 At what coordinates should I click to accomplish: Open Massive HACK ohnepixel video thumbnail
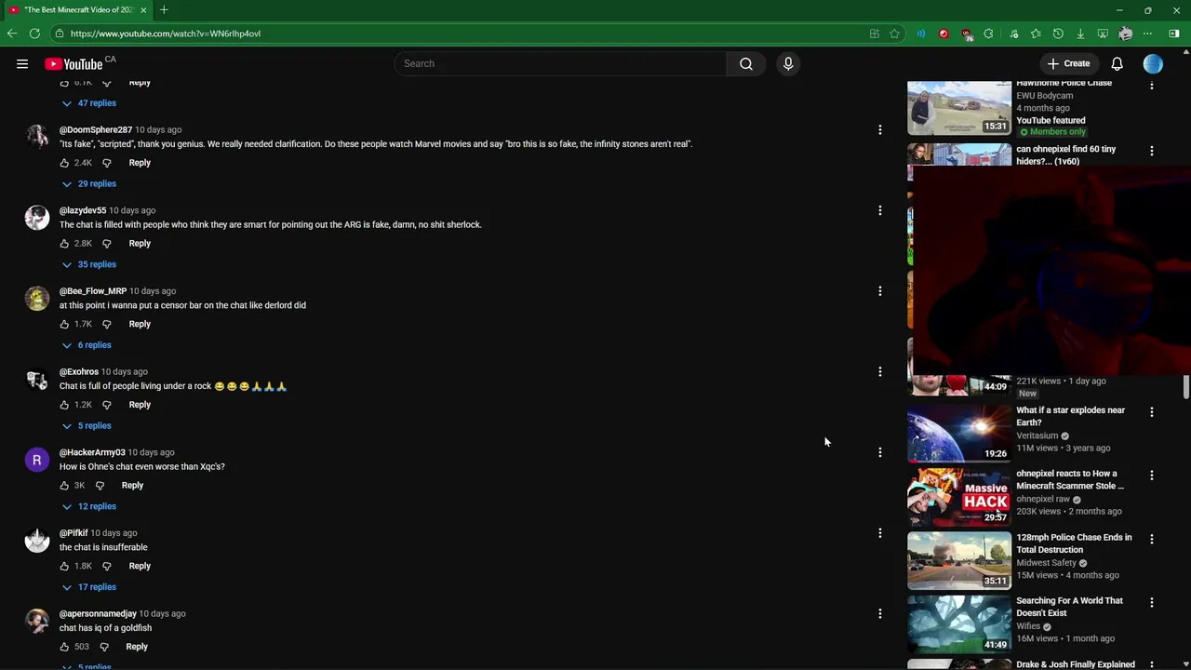(959, 497)
